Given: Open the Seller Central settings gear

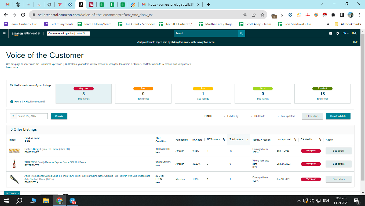Looking at the screenshot, I should (x=338, y=34).
